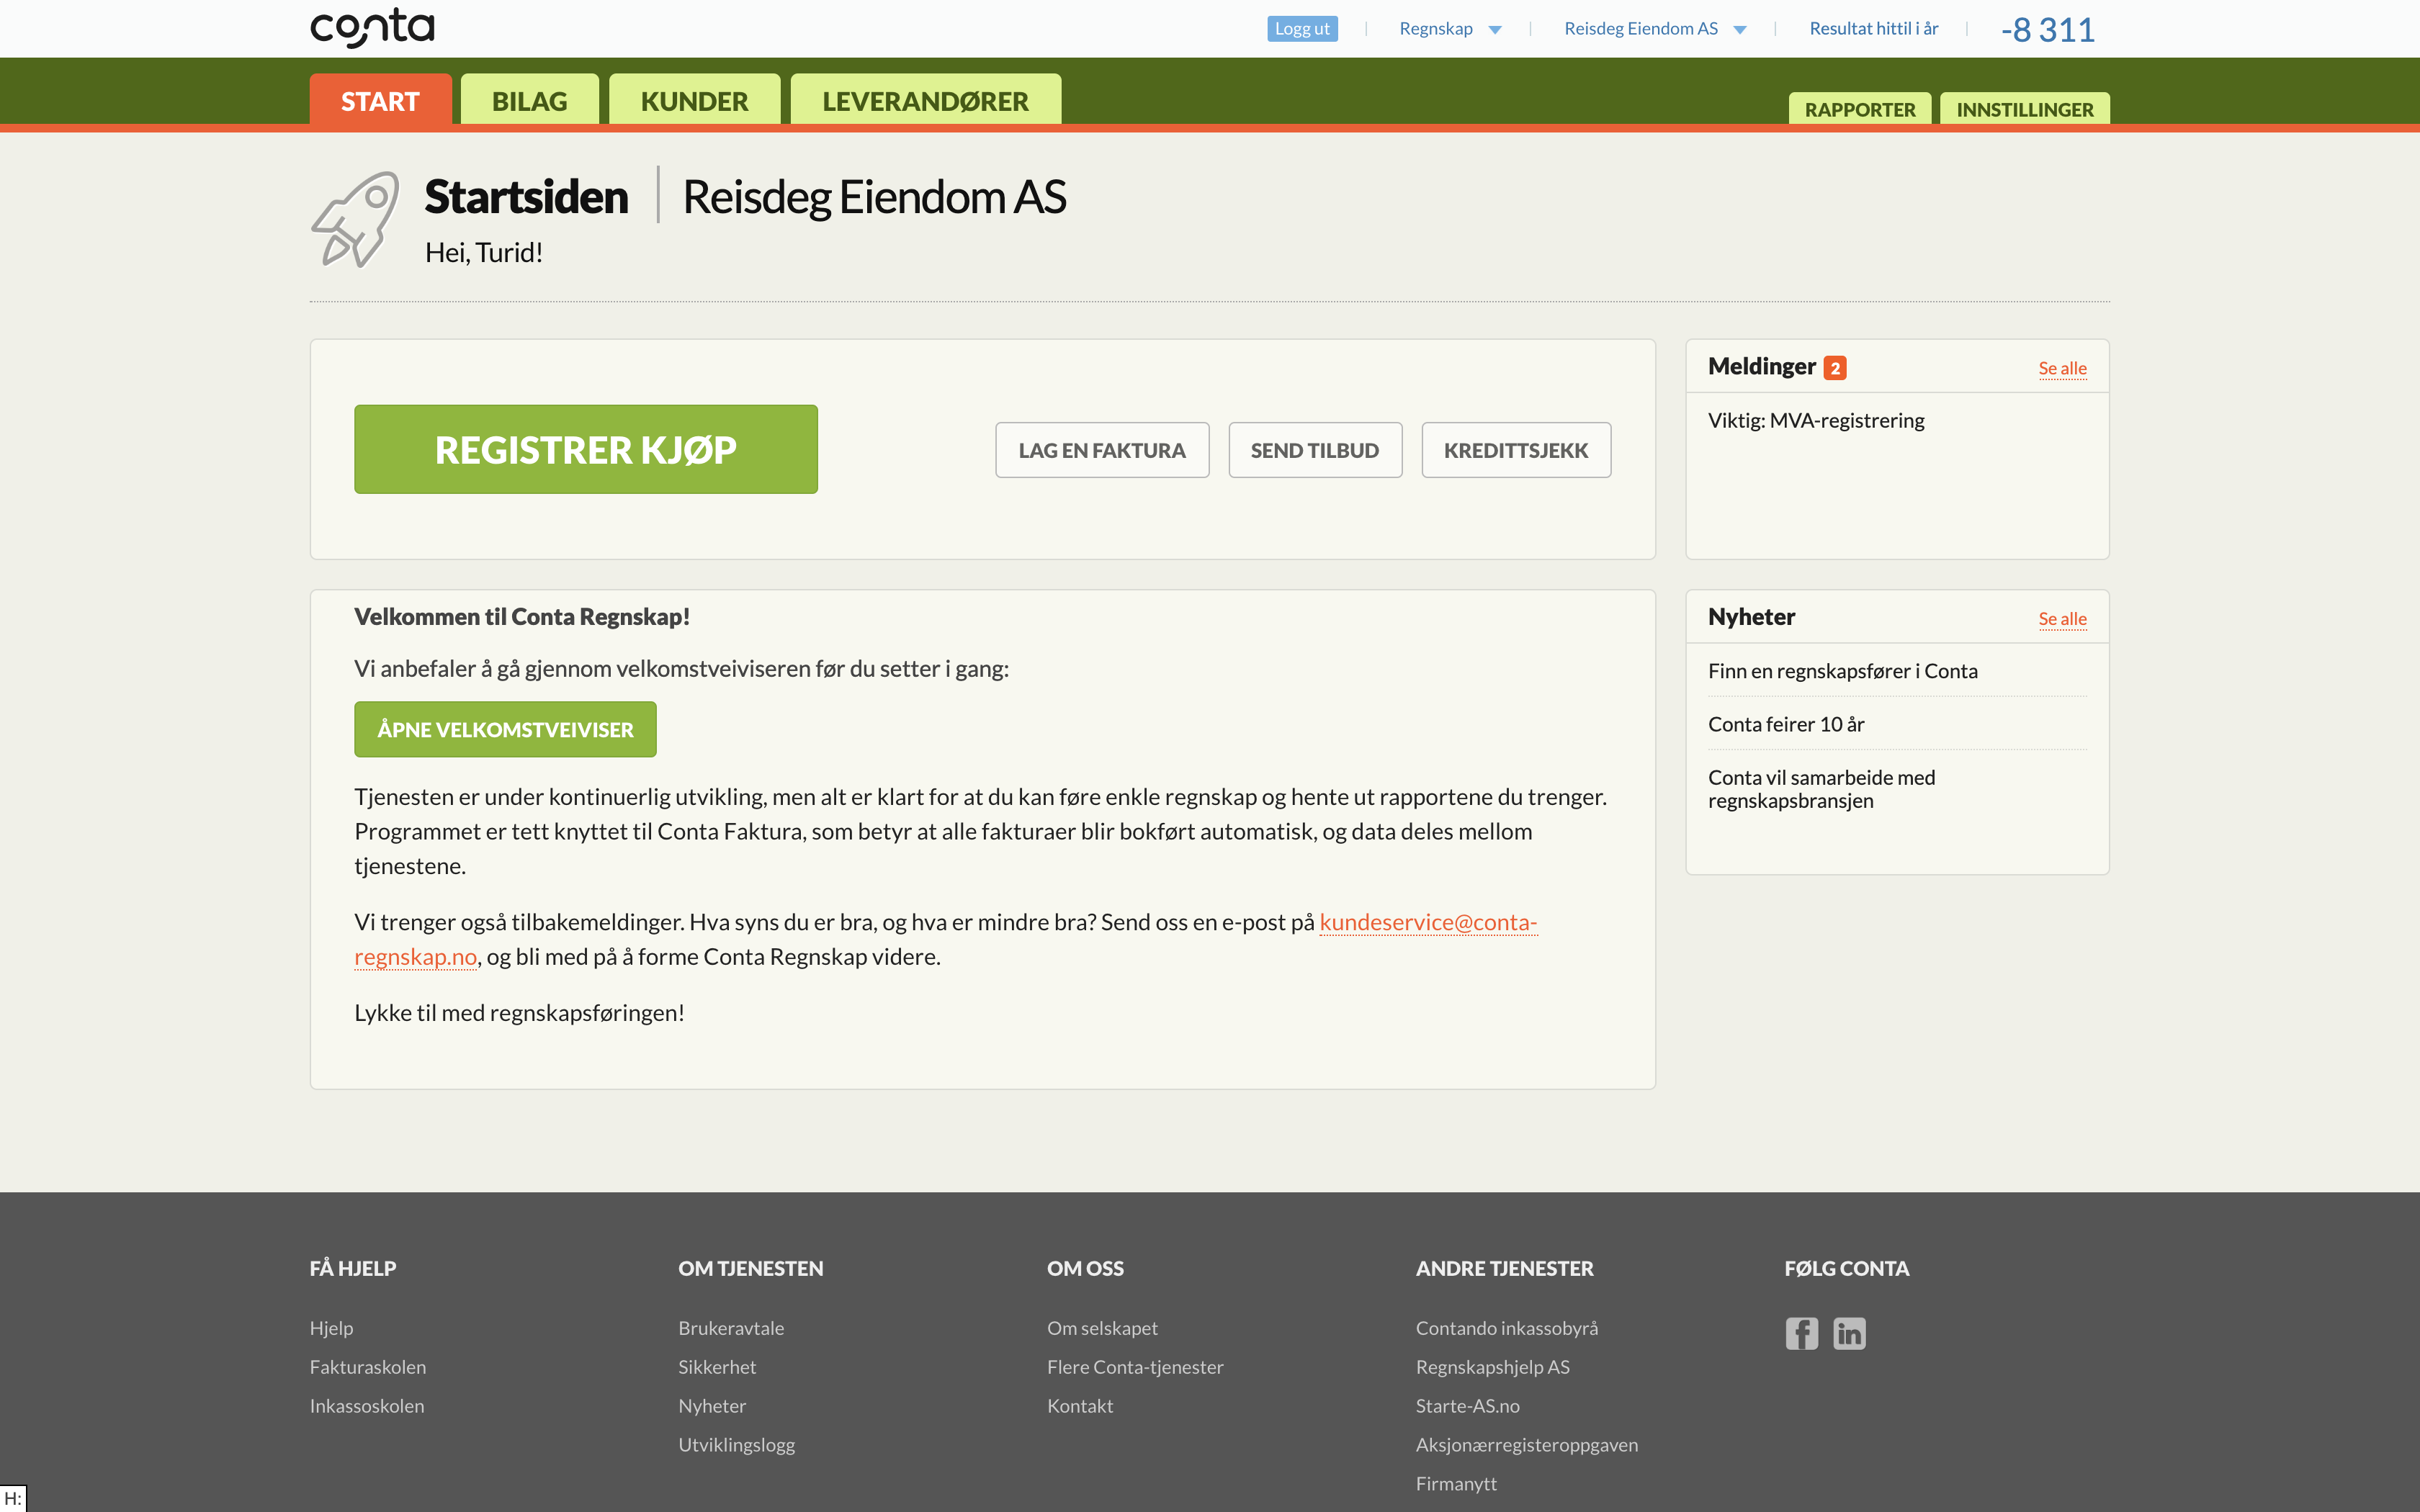Viewport: 2420px width, 1512px height.
Task: Expand the Regnskap dropdown arrow
Action: 1495,30
